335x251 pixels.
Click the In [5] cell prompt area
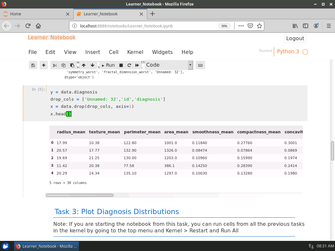click(39, 90)
